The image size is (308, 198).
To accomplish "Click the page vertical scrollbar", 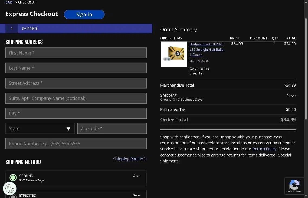I will [306, 69].
